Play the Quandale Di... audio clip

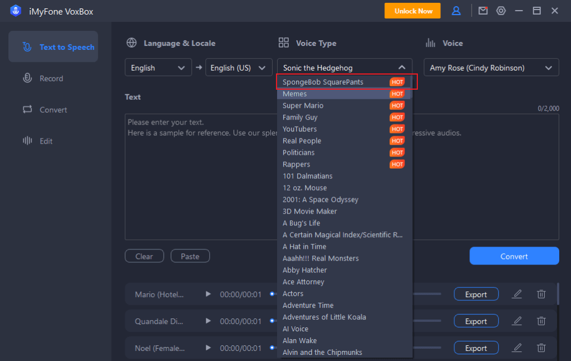pos(208,321)
